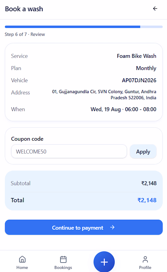
Task: Open the Profile person icon
Action: click(x=145, y=259)
